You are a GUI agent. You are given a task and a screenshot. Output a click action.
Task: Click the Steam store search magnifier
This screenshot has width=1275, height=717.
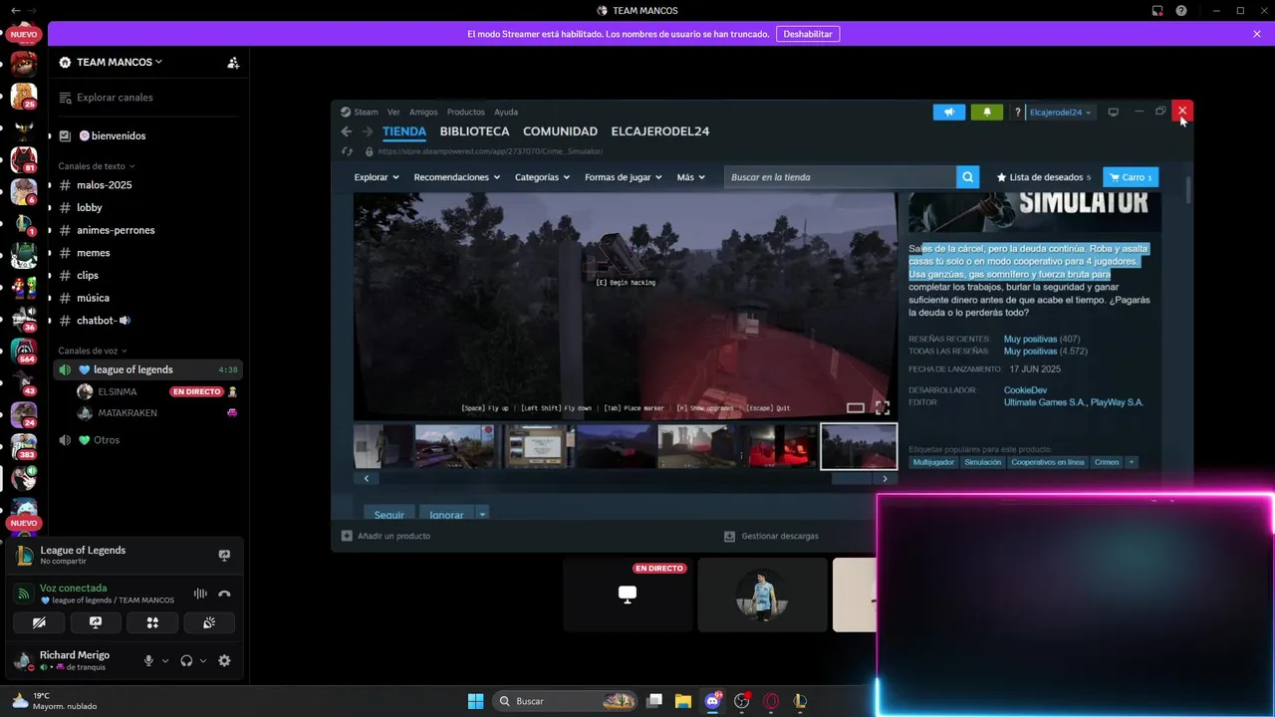tap(967, 177)
